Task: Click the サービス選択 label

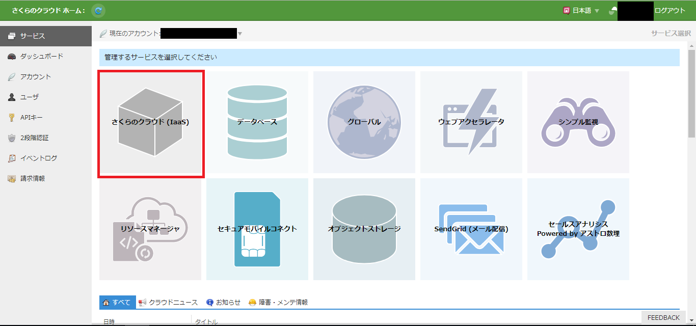Action: pyautogui.click(x=671, y=34)
